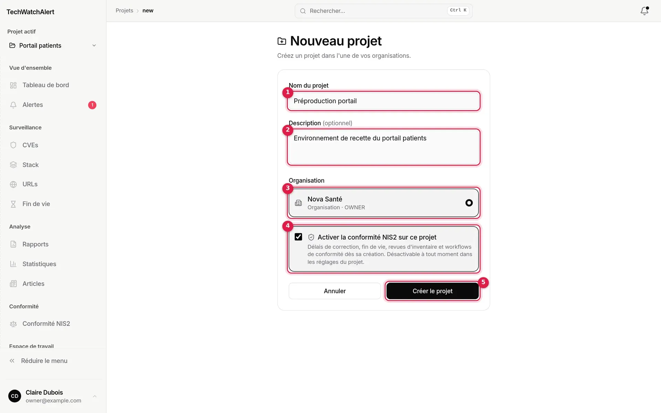The height and width of the screenshot is (413, 661).
Task: Click the Stack layers icon
Action: pos(13,165)
